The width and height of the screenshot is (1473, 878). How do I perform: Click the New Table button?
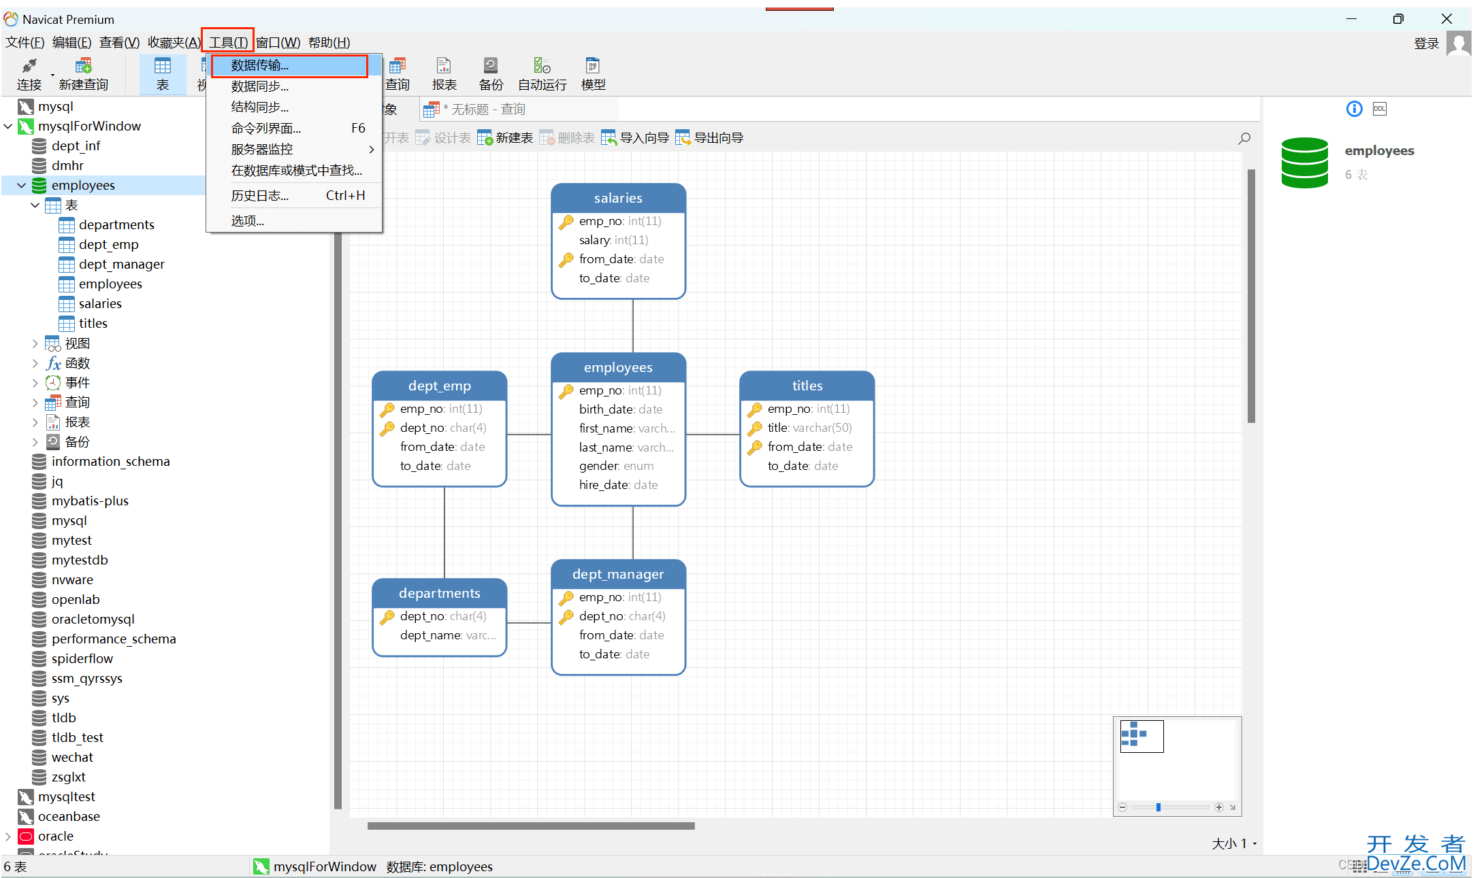click(505, 138)
